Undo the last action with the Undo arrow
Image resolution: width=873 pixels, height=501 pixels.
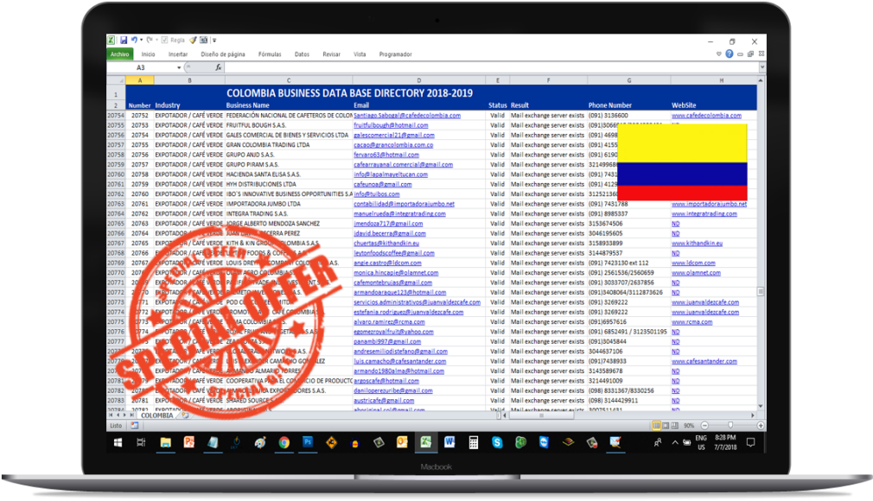tap(134, 40)
